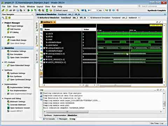Open the Default Layout dropdown
168x126 pixels.
(64, 10)
